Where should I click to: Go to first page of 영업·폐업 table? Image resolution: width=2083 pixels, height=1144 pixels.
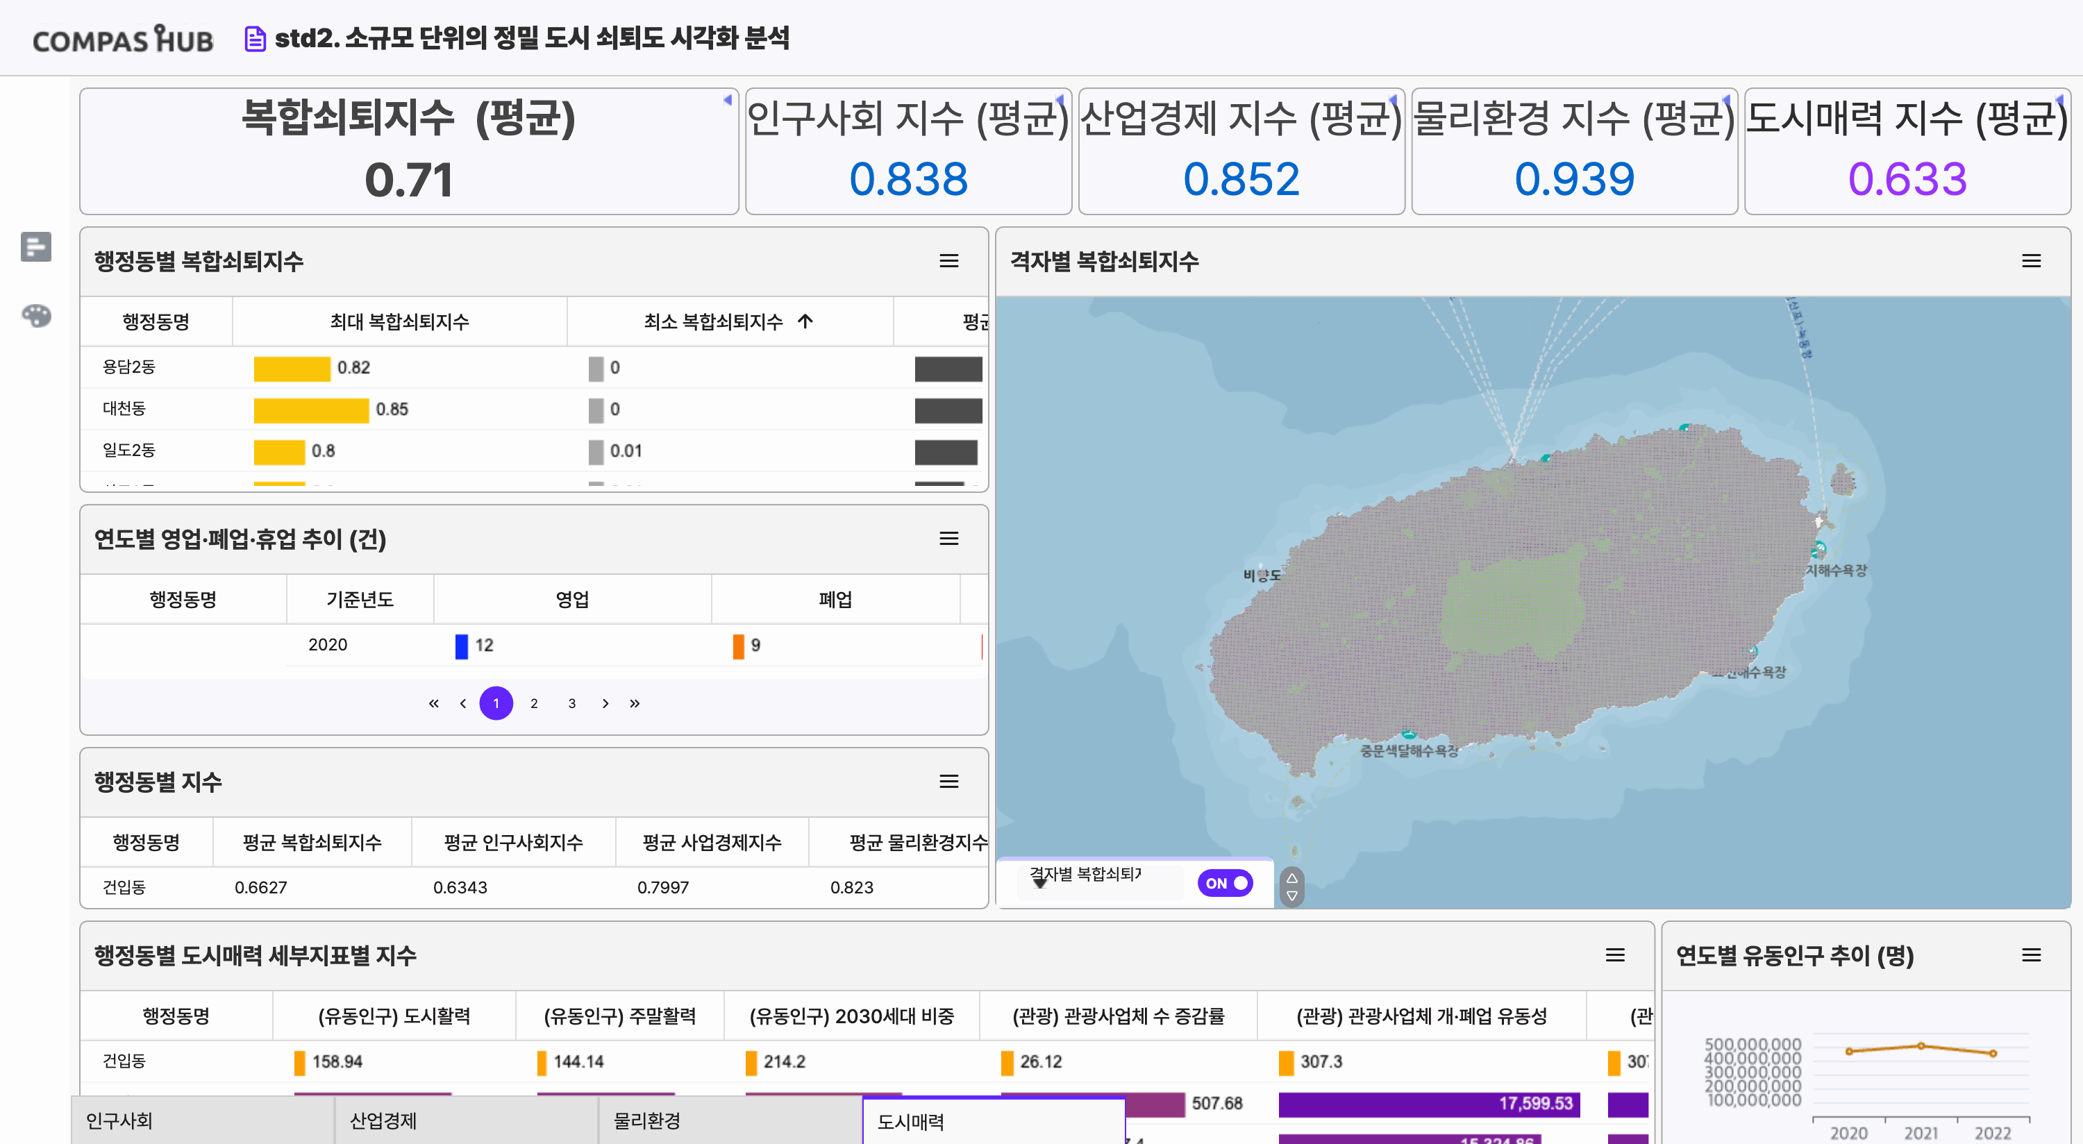(x=433, y=703)
